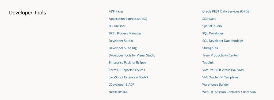Open the ADF Faces link
Viewport: 274px width, 100px height.
pos(116,11)
